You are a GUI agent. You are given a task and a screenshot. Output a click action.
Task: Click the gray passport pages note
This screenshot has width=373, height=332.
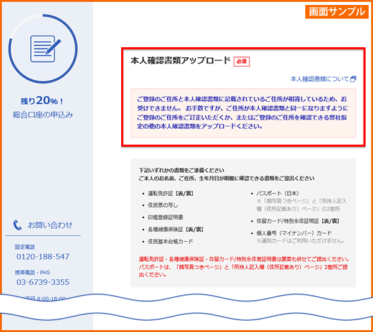click(x=302, y=205)
